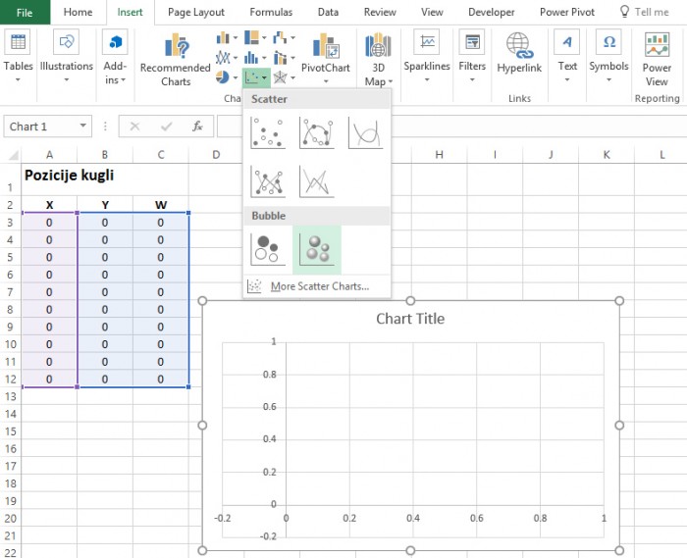687x558 pixels.
Task: Choose Scatter with Straight Lines only
Action: 317,180
